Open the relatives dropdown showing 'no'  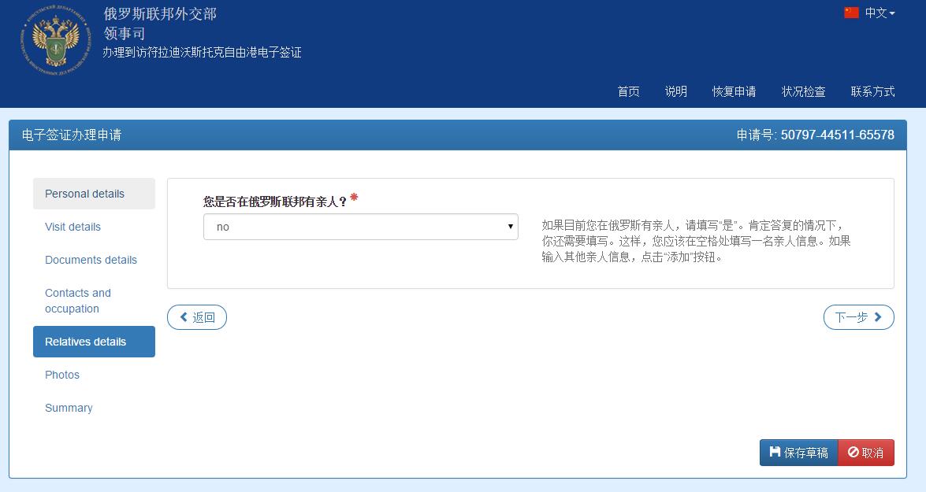360,227
